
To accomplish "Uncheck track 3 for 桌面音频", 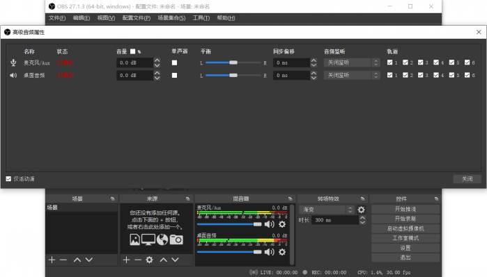I will pyautogui.click(x=421, y=75).
